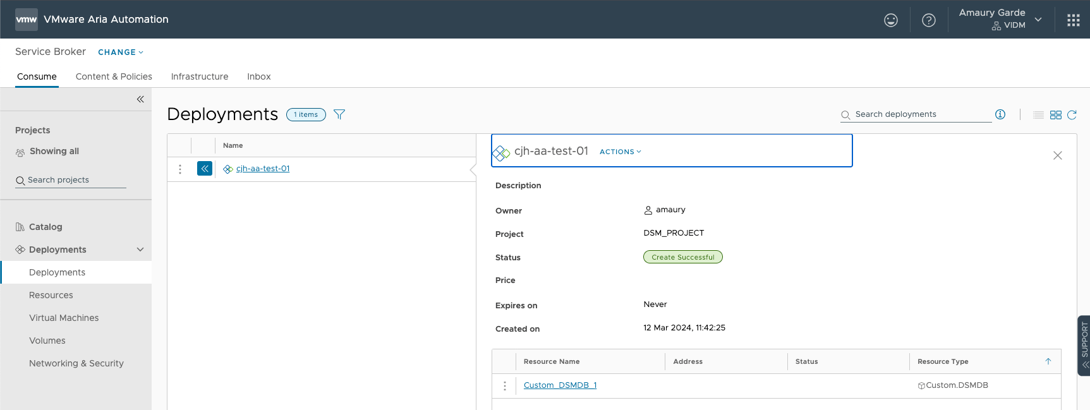
Task: Open the feedback smiley icon
Action: (891, 20)
